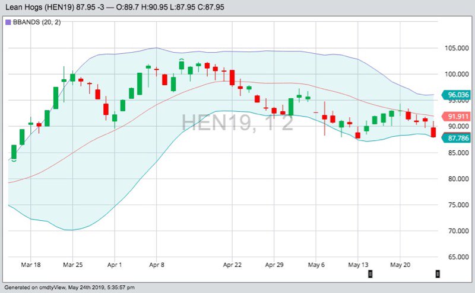Click the left timeline marker below May 13
Viewport: 475px width, 293px height.
[x=371, y=273]
